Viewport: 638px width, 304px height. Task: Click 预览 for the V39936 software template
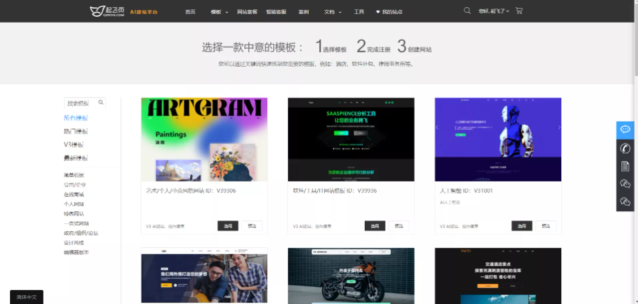[399, 226]
